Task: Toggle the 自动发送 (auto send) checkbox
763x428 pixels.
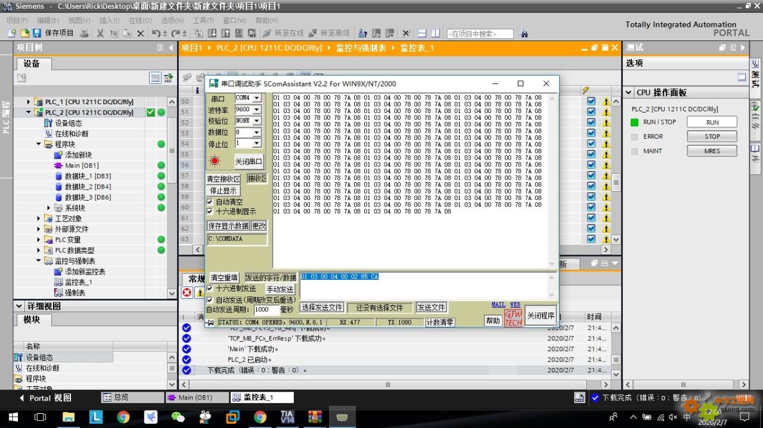Action: (x=210, y=300)
